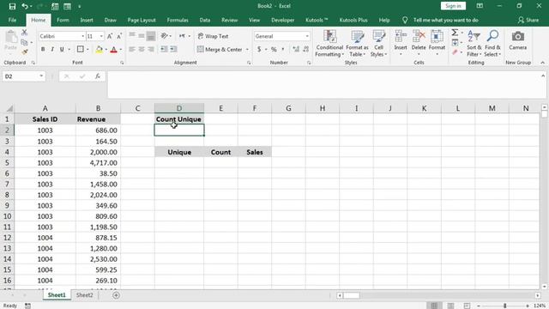The width and height of the screenshot is (549, 309).
Task: Open Sort & Filter menu
Action: (474, 44)
